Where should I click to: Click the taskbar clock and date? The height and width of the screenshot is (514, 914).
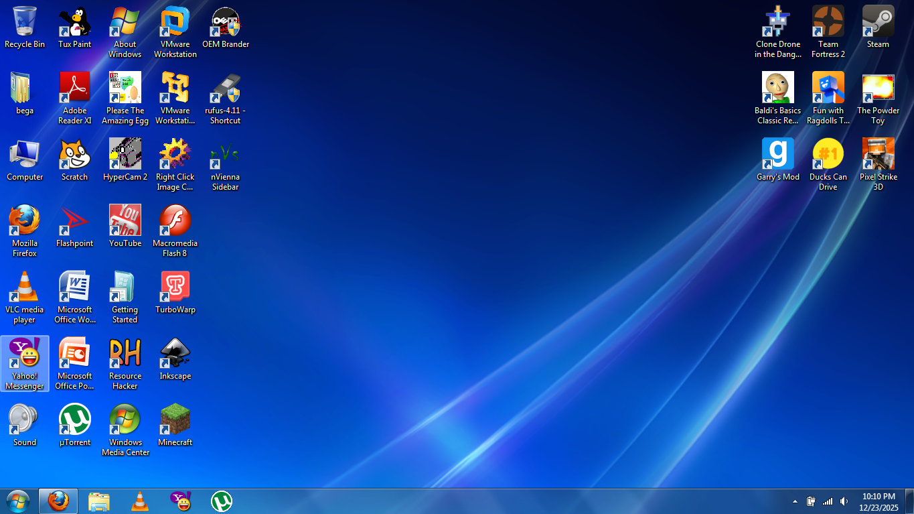pos(879,502)
